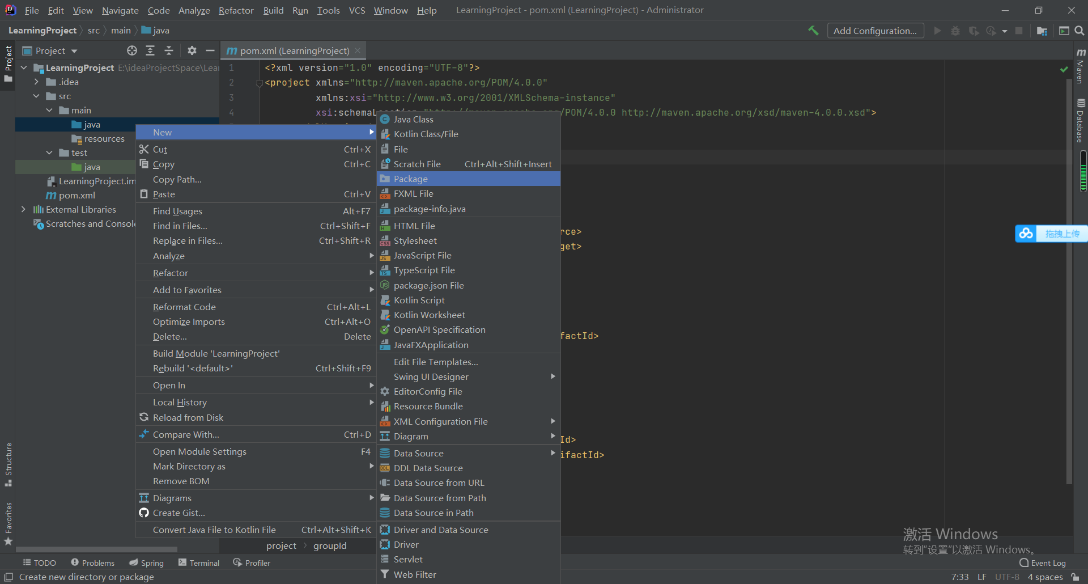Image resolution: width=1088 pixels, height=584 pixels.
Task: Toggle the Favorites tool window
Action: [x=8, y=518]
